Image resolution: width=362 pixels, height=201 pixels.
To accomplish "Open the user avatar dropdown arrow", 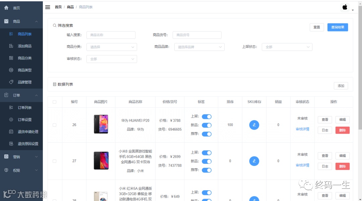I will (x=353, y=10).
